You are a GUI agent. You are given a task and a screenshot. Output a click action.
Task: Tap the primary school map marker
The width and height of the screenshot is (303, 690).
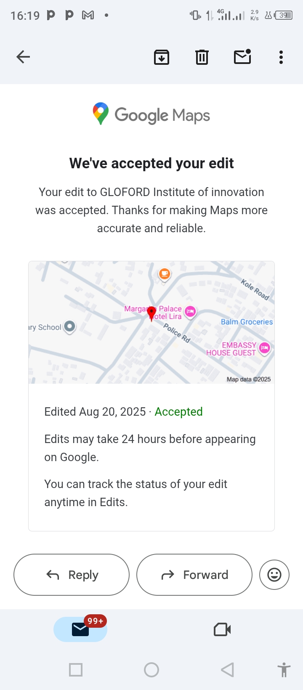point(69,326)
